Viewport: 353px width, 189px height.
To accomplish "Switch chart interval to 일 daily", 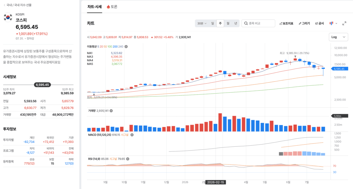I will (x=212, y=23).
